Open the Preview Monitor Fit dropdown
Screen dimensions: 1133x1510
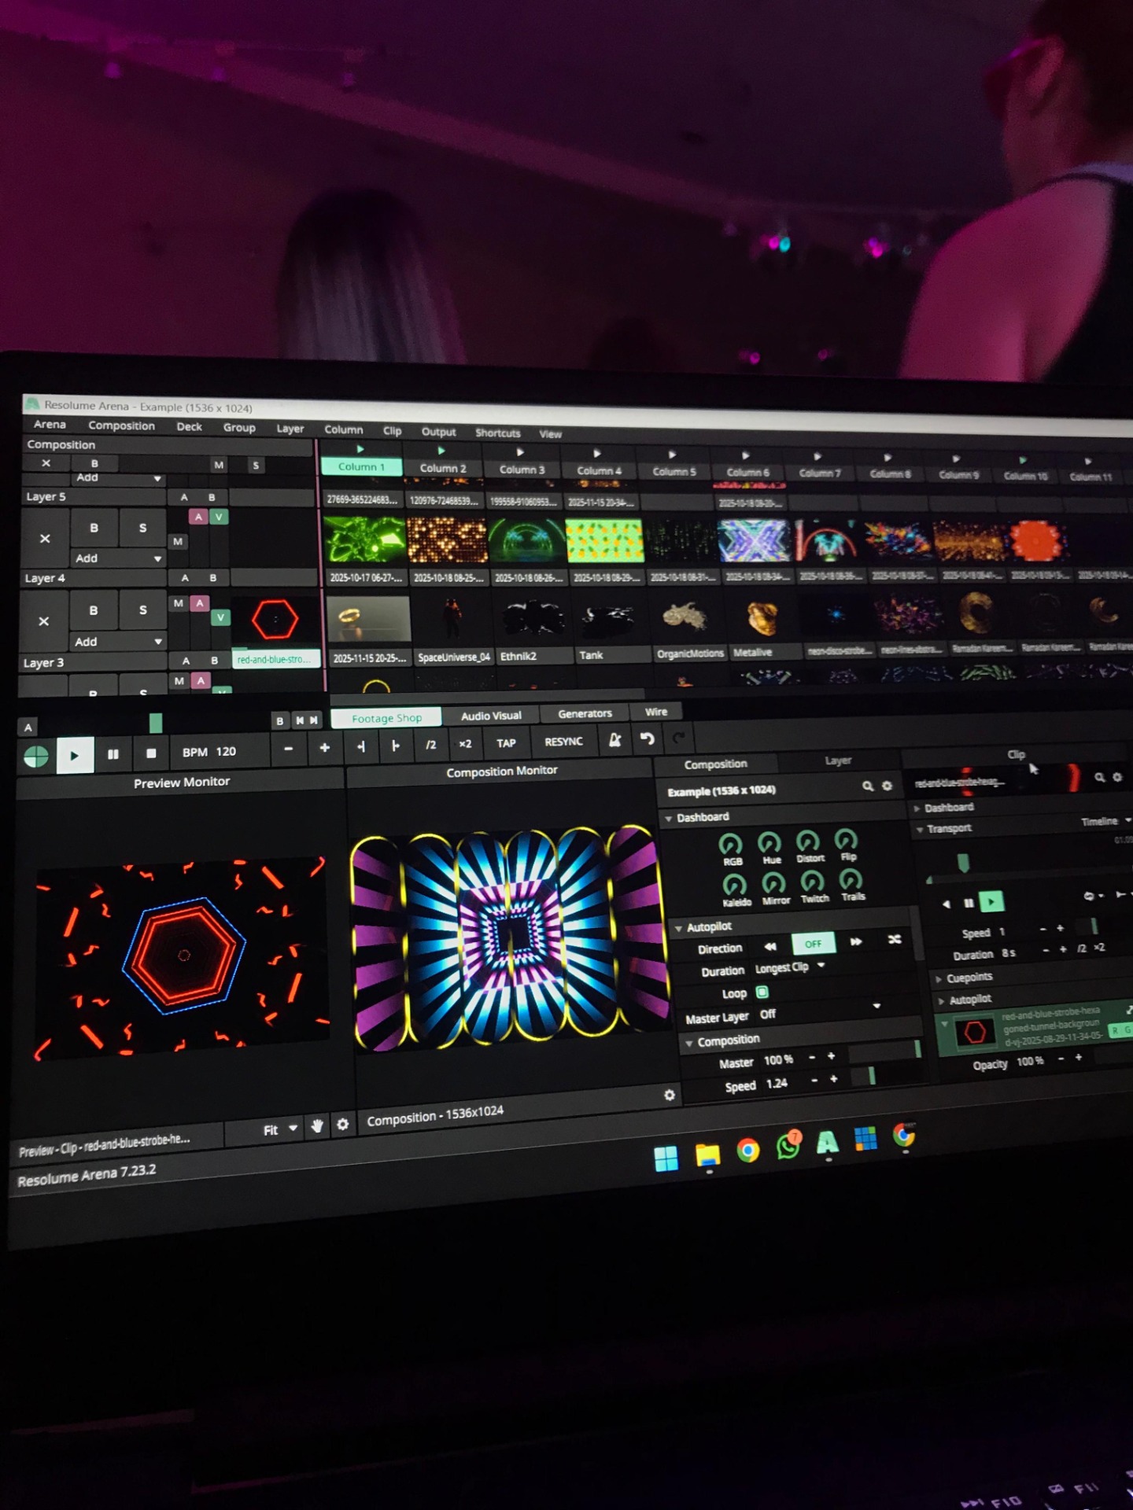pos(279,1129)
